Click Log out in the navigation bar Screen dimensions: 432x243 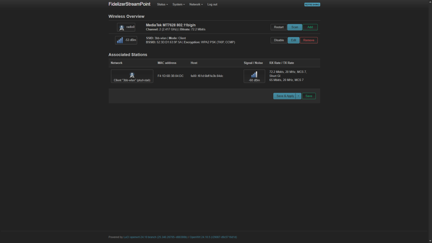pos(212,4)
